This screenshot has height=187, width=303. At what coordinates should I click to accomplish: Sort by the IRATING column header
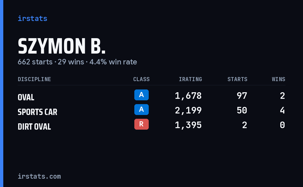pyautogui.click(x=190, y=79)
